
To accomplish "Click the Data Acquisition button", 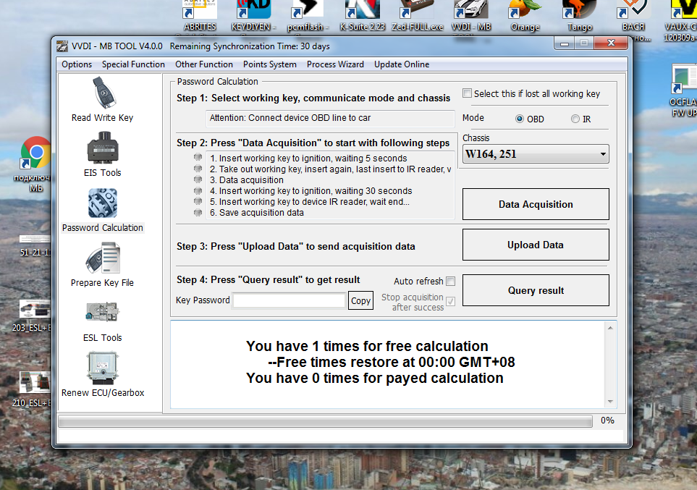I will point(536,204).
